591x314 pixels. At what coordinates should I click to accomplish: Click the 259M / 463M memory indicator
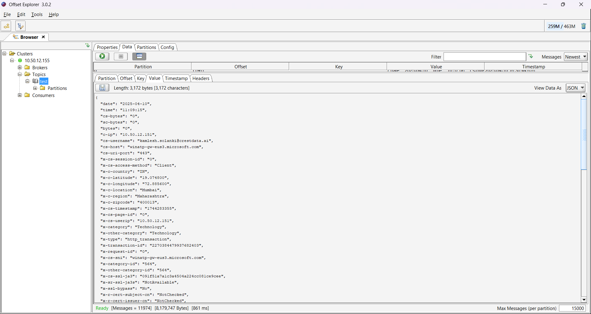(x=561, y=26)
